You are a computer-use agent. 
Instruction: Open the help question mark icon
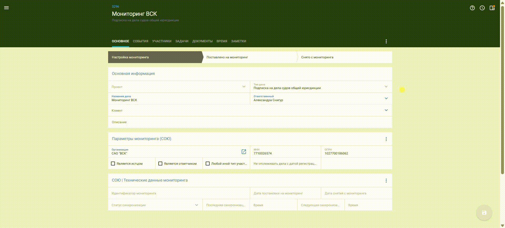[x=472, y=8]
